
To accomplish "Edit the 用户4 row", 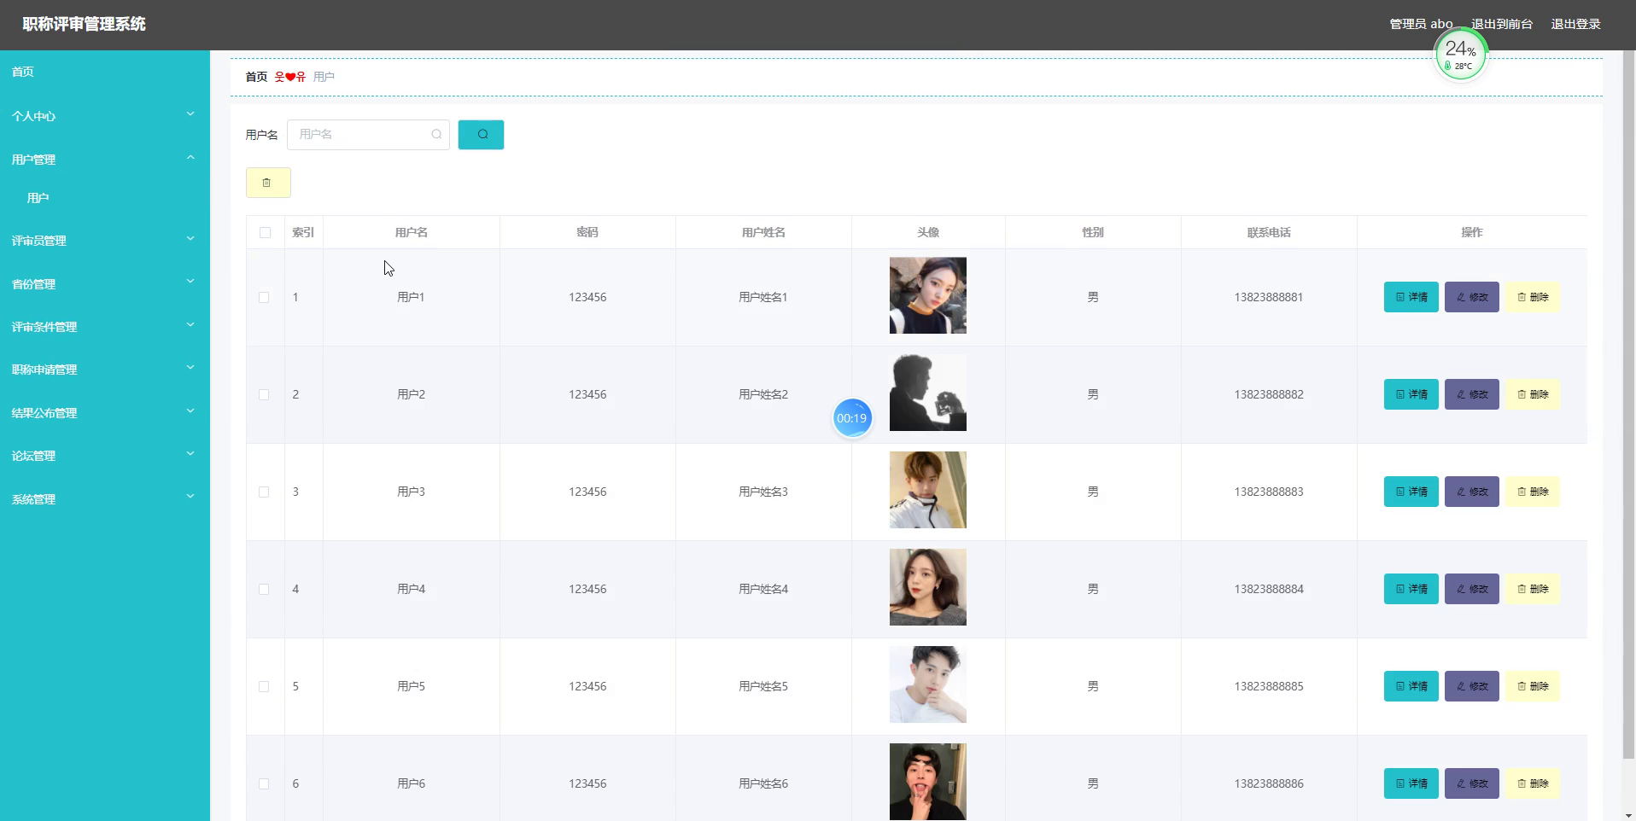I will click(1471, 589).
